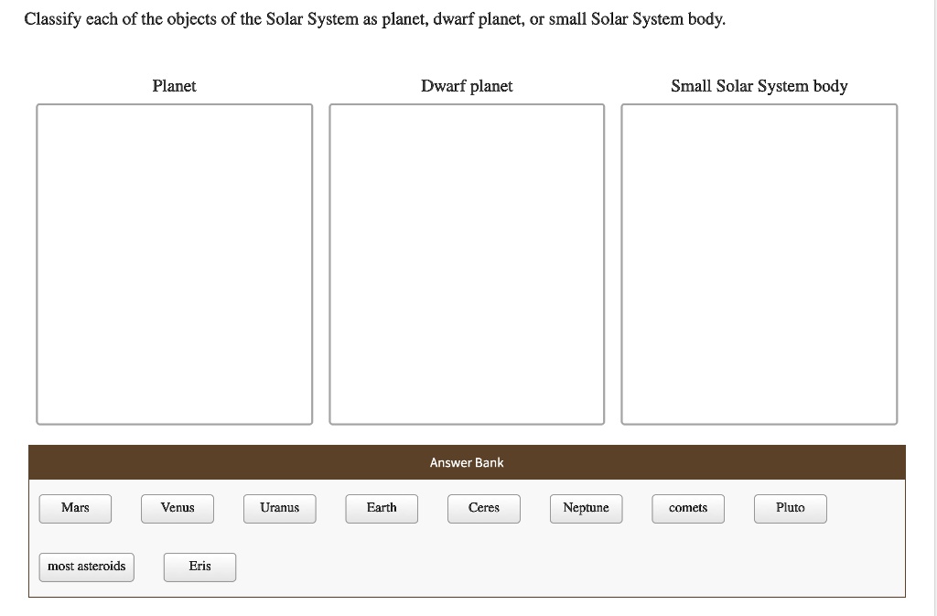Click the Small Solar System body heading
The width and height of the screenshot is (937, 616).
759,85
